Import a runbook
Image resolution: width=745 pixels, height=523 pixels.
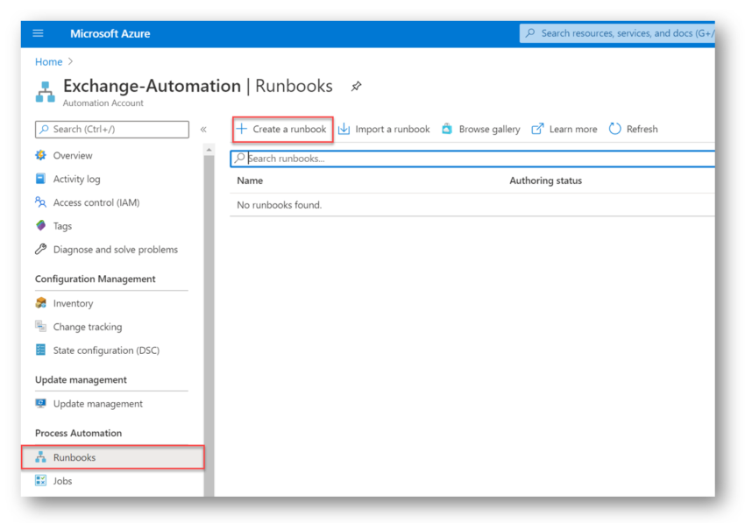[x=384, y=129]
